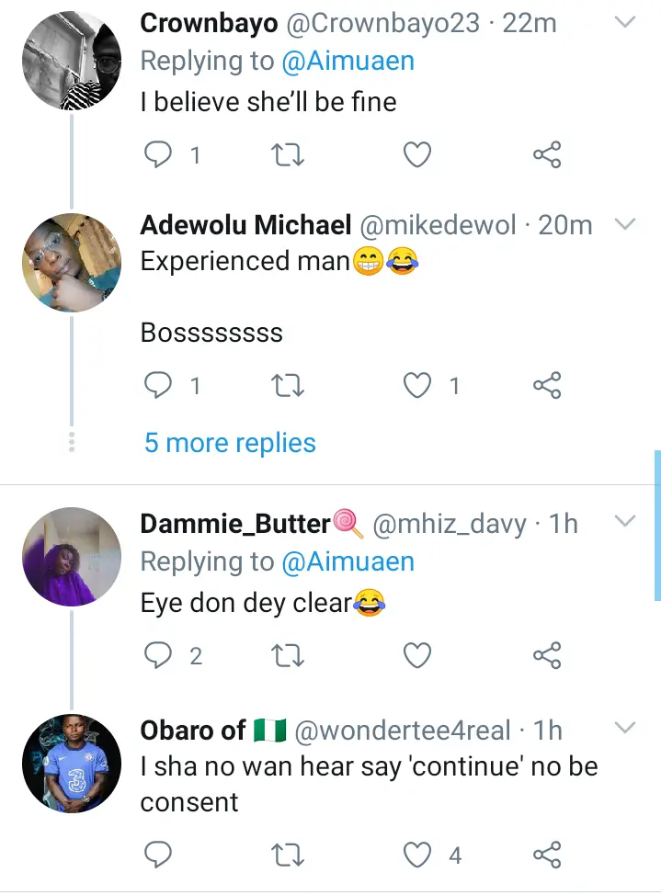This screenshot has width=661, height=895.
Task: Open @Aimuaen link in Crownbayo's reply
Action: click(348, 61)
